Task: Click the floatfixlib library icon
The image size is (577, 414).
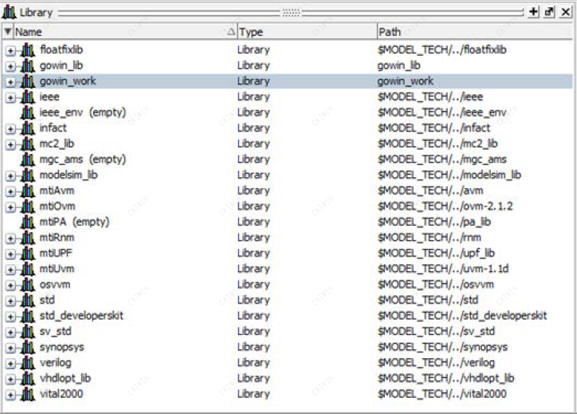Action: coord(28,50)
